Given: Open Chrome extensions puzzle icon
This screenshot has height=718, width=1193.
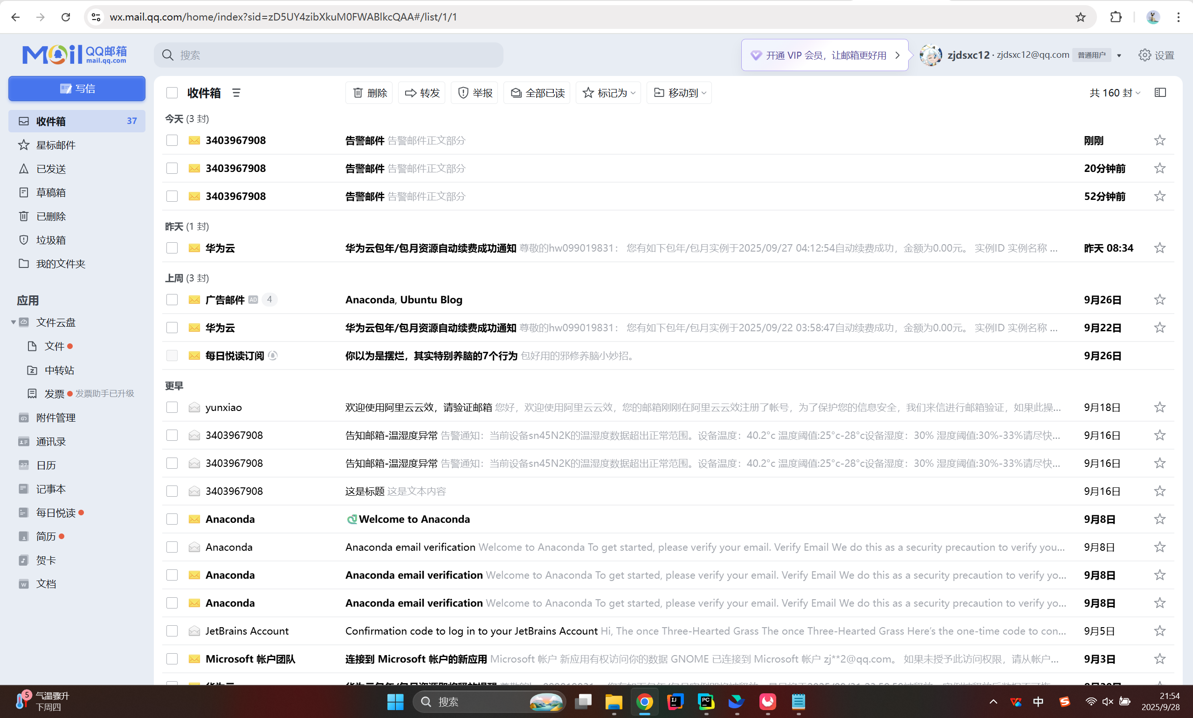Looking at the screenshot, I should coord(1116,17).
